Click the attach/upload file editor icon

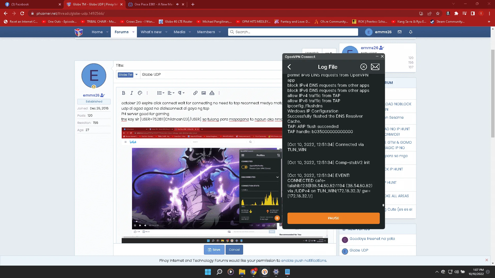(212, 93)
